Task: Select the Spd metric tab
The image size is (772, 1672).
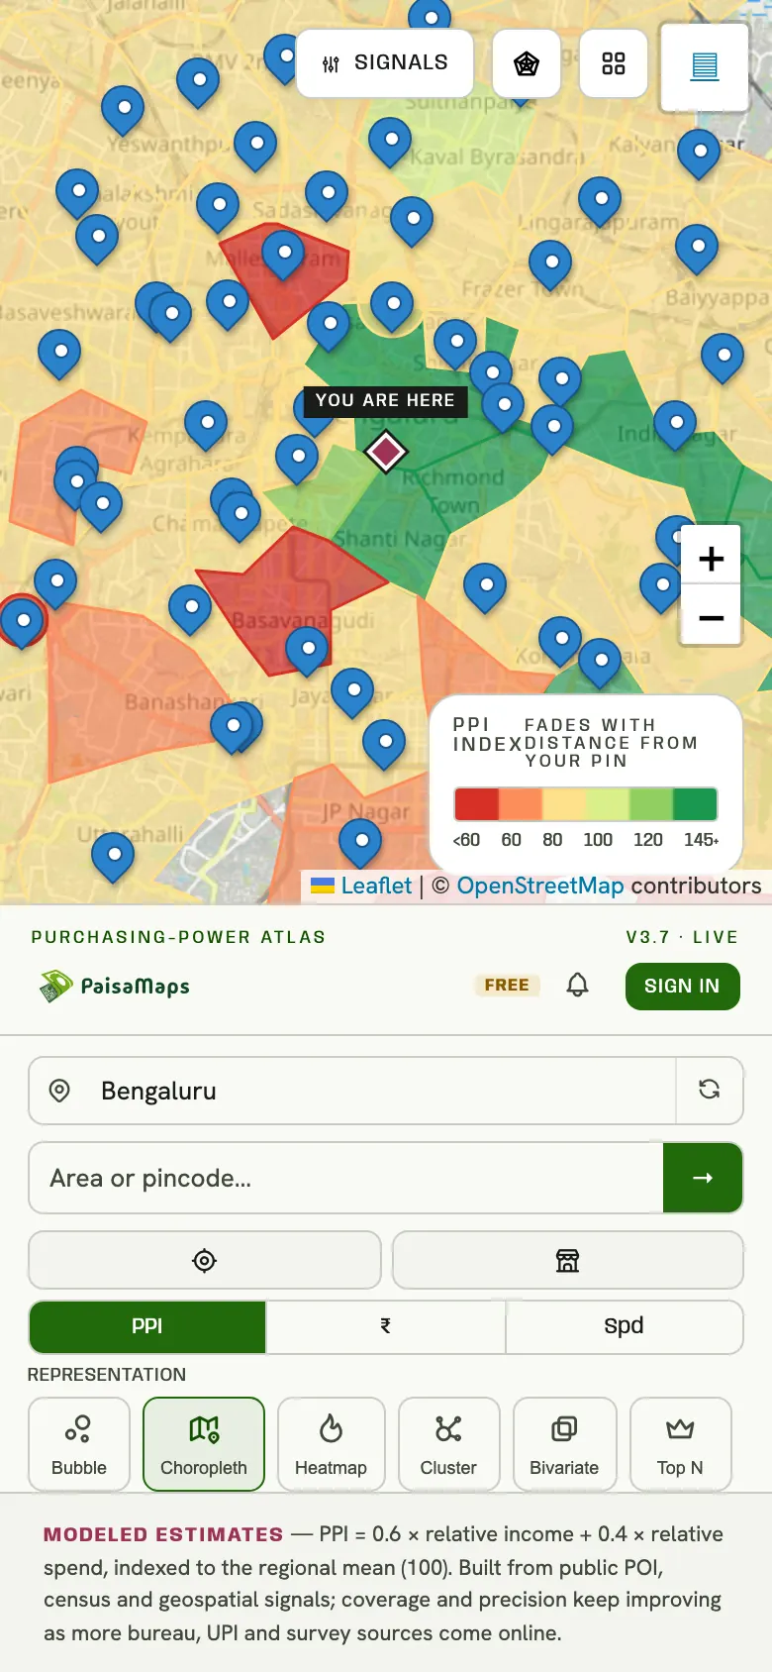Action: [625, 1326]
